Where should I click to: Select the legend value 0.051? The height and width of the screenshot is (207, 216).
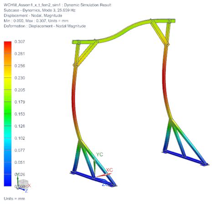(x=20, y=162)
